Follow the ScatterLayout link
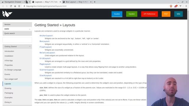Screen dimensions: 189x106 (47, 70)
